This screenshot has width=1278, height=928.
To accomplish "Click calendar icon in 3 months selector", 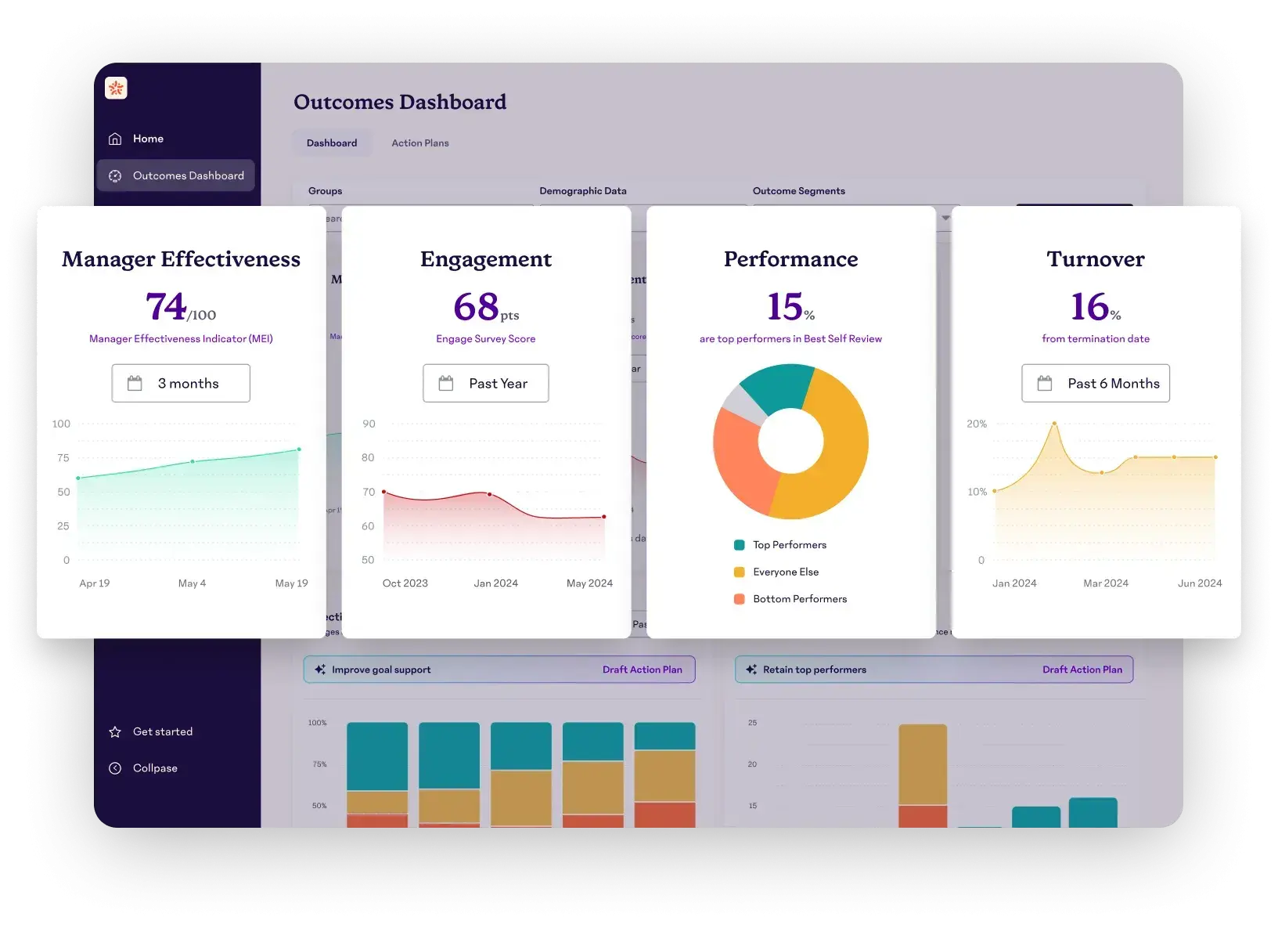I will [x=135, y=384].
